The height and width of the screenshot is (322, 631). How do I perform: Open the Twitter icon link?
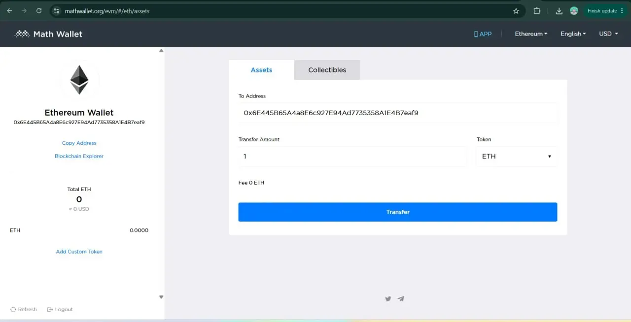[x=388, y=299]
